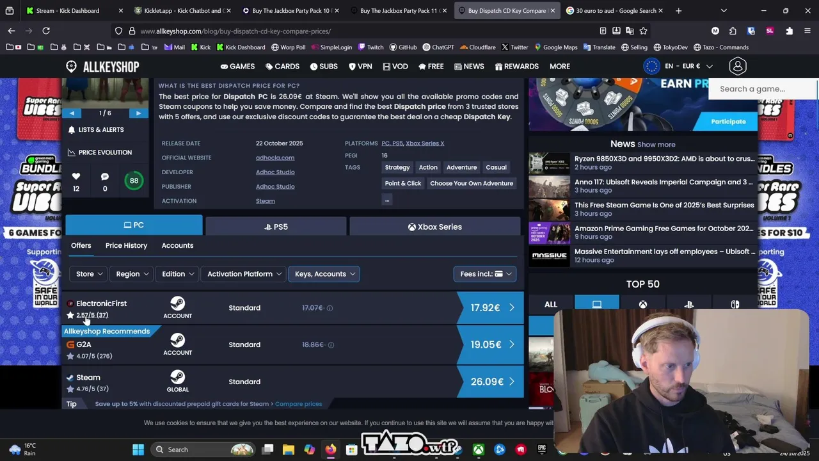Open the Store filter dropdown
Screen dimensions: 819x461
[89, 274]
